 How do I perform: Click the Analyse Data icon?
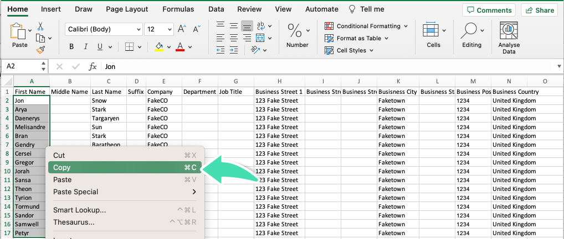click(x=509, y=31)
